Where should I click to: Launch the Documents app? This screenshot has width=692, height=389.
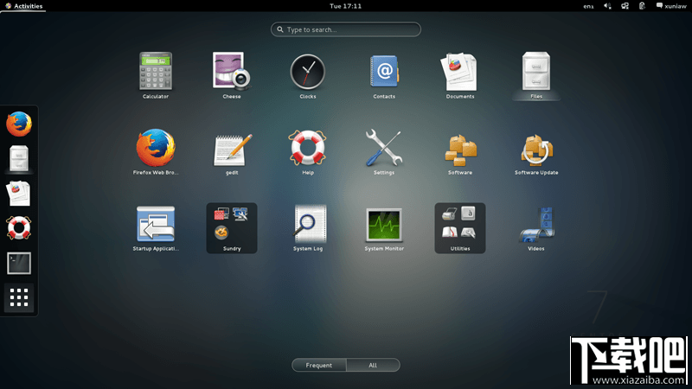[460, 75]
